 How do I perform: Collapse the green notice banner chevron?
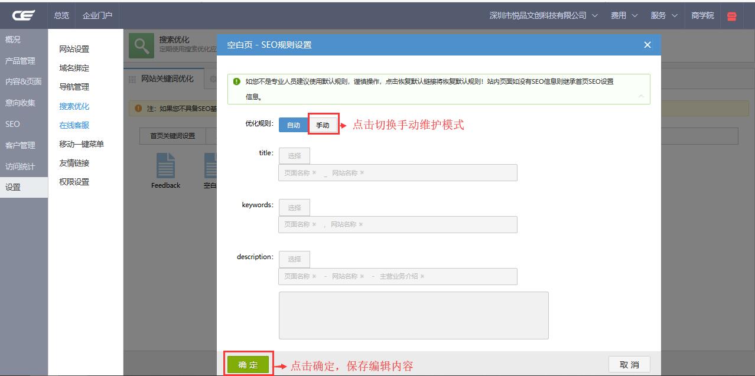[642, 96]
